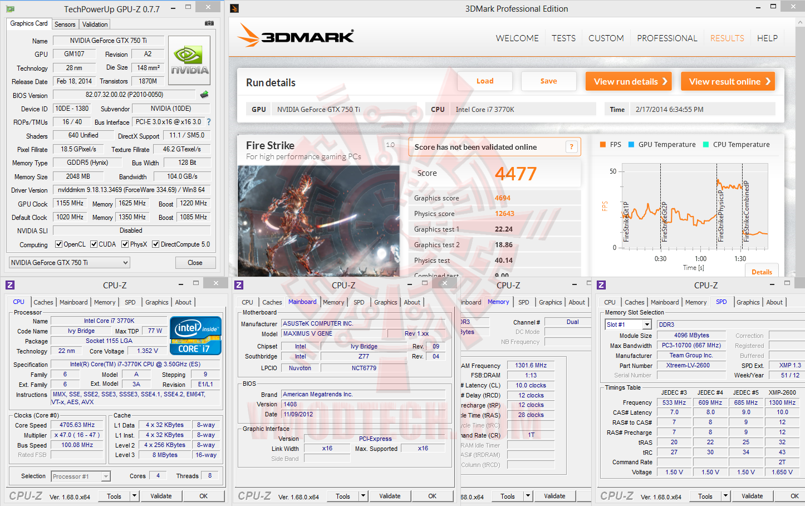The image size is (805, 506).
Task: Click the Z icon of CPU-Z SPD window
Action: [x=601, y=285]
